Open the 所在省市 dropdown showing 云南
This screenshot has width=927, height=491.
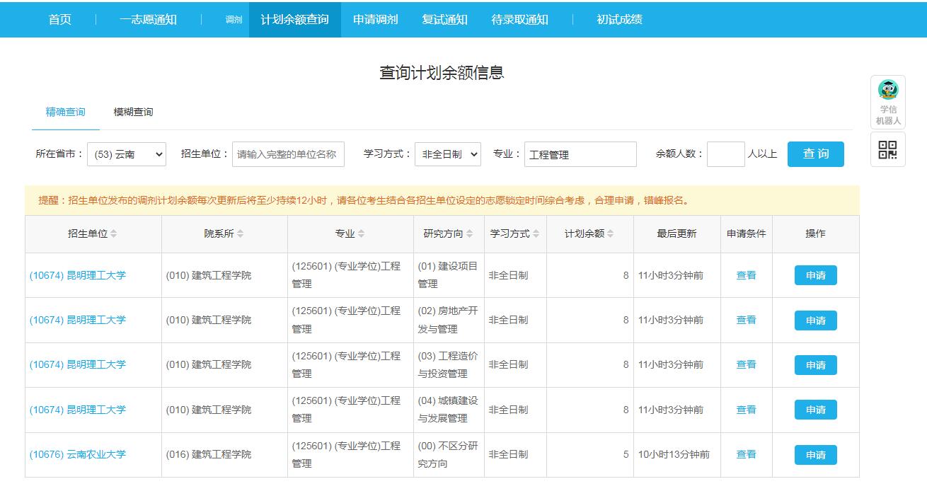click(127, 154)
